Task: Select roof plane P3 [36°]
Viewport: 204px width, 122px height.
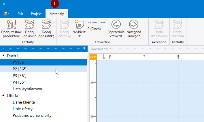Action: point(20,76)
